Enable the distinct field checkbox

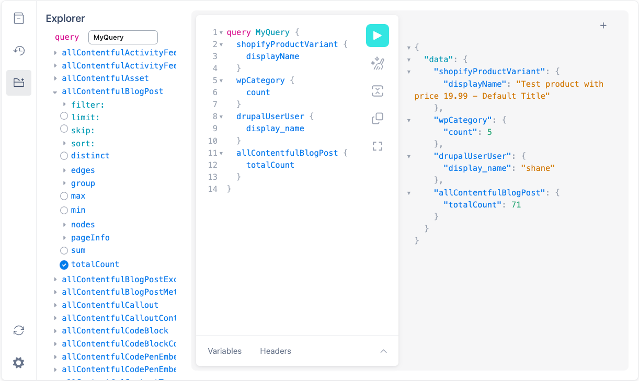(x=64, y=155)
